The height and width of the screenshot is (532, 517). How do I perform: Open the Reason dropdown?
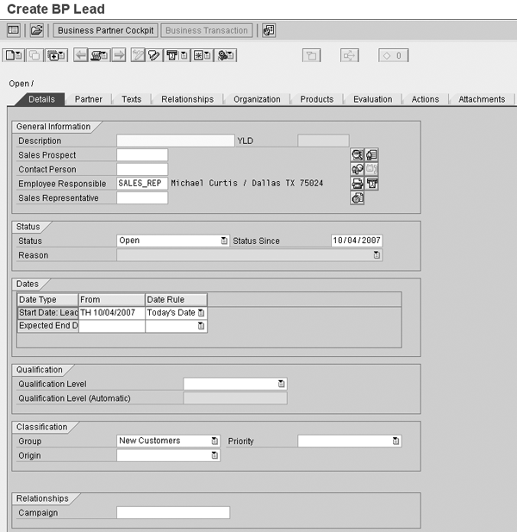click(x=377, y=255)
